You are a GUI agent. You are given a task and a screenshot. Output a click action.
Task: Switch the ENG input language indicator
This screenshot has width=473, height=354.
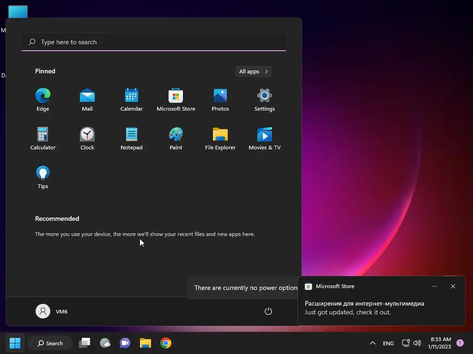point(388,343)
